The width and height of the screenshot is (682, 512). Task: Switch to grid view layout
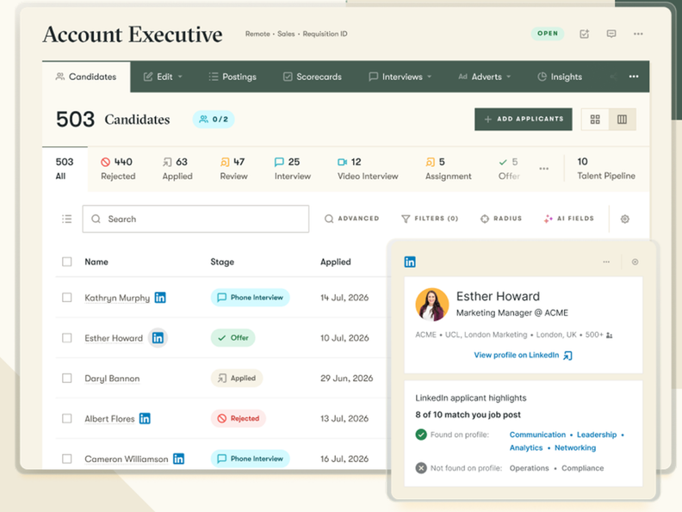[595, 119]
